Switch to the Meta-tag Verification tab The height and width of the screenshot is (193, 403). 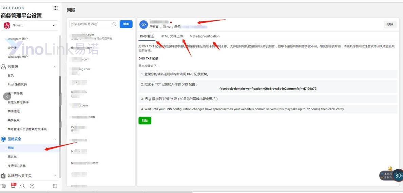pyautogui.click(x=205, y=37)
